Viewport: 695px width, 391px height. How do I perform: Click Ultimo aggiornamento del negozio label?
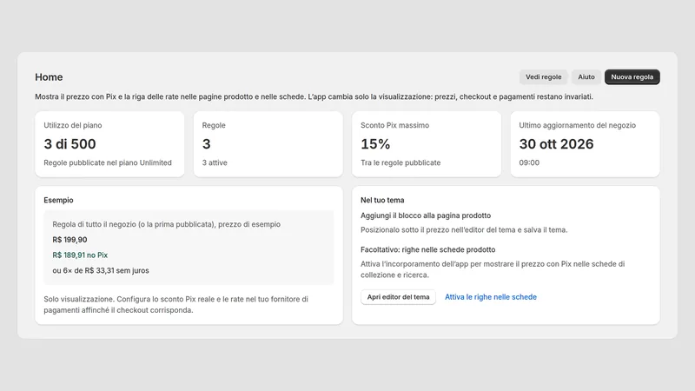[x=577, y=125]
